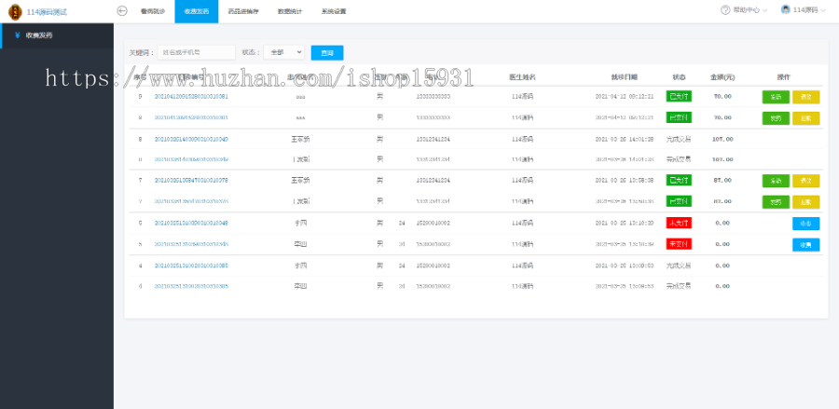The image size is (839, 409).
Task: Click the user avatar icon in header
Action: pos(785,10)
